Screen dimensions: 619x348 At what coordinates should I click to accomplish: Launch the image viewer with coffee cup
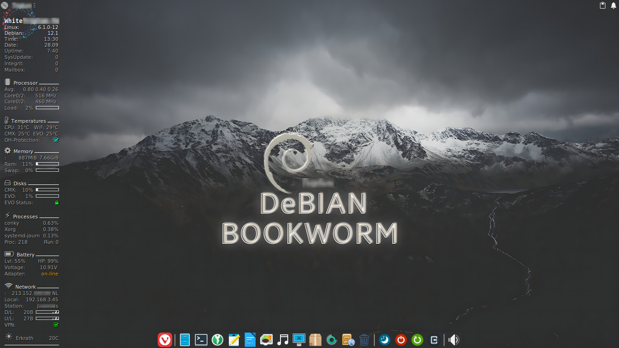(266, 339)
